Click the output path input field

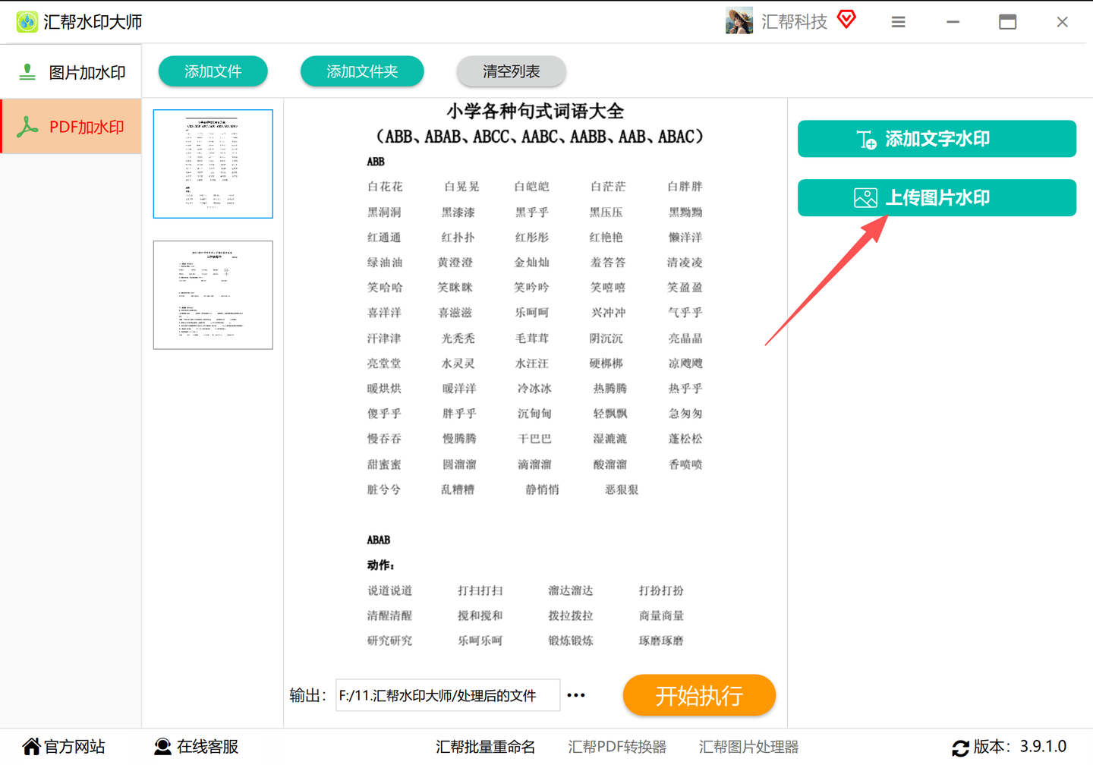(x=448, y=695)
